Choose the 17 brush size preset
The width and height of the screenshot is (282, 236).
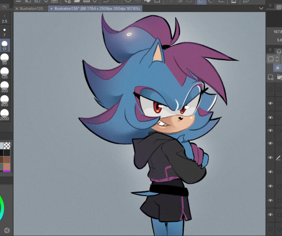click(x=5, y=46)
